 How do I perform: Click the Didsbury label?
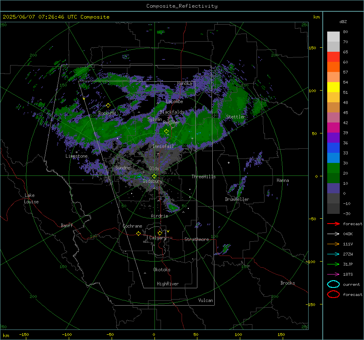(x=152, y=181)
